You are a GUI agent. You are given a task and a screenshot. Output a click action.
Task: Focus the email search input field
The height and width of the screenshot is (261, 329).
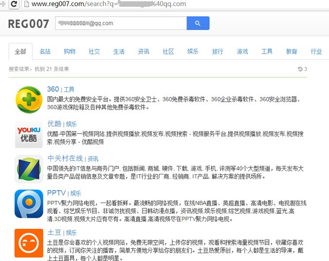click(x=121, y=23)
